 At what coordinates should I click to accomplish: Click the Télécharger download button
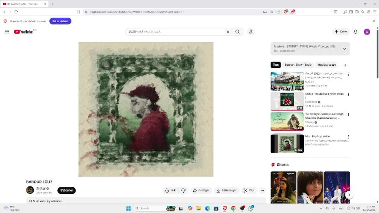227,191
